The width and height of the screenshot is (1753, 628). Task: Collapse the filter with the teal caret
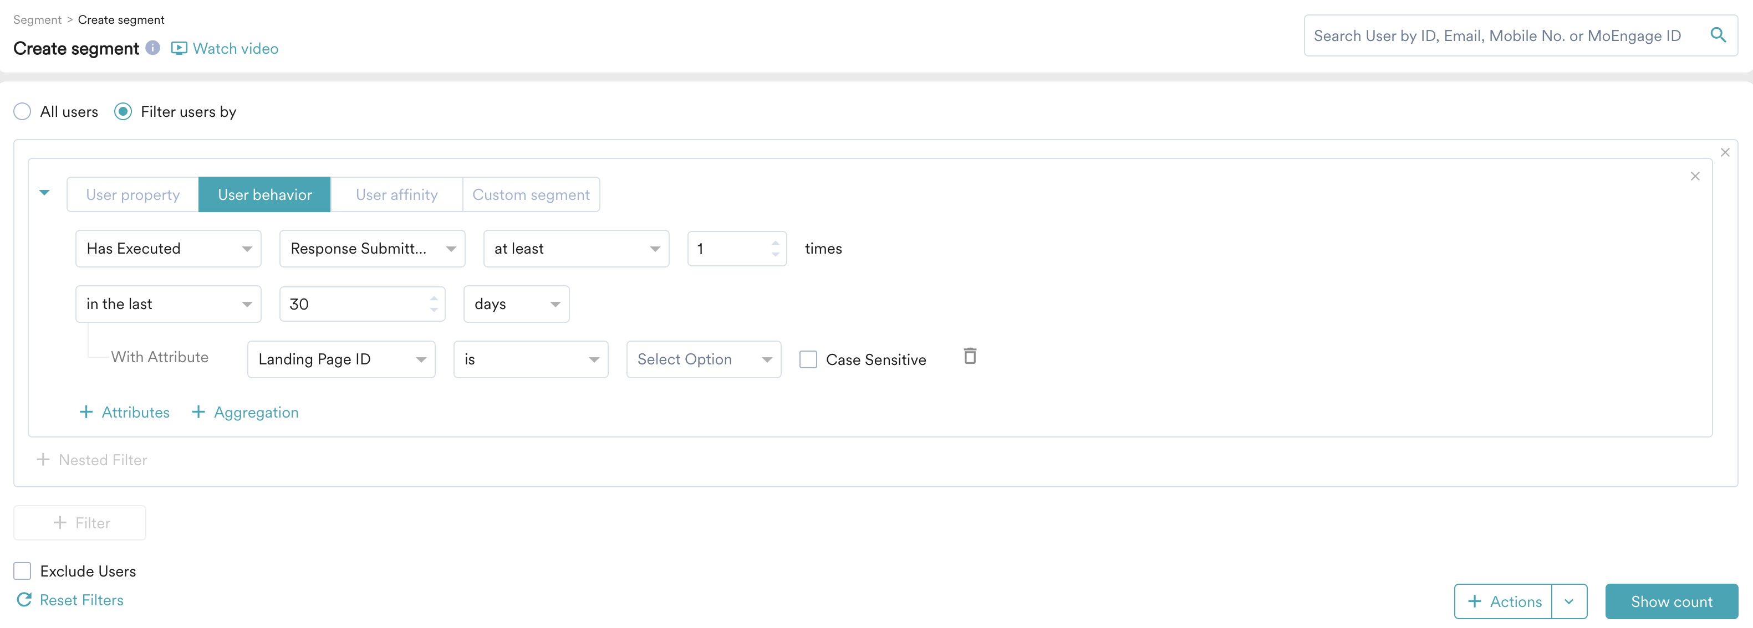[45, 193]
